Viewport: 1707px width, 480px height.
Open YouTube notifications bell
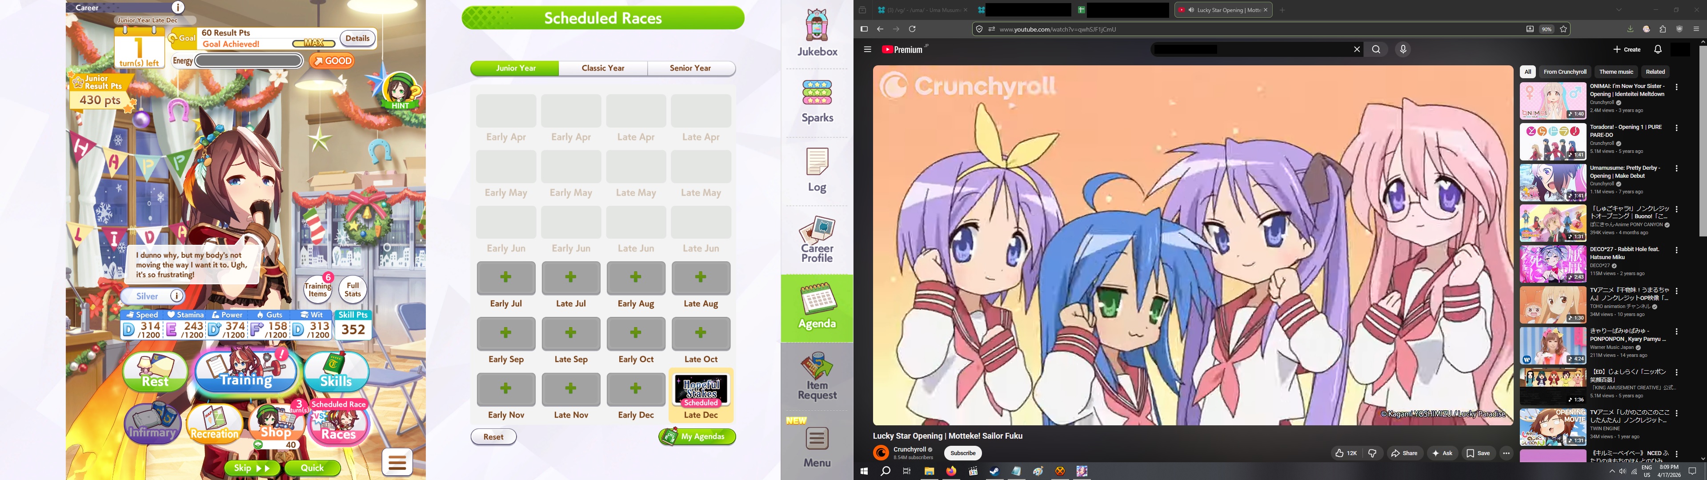pos(1657,50)
